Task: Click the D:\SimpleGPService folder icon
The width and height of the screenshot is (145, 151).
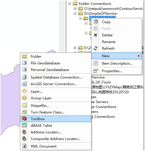Action: click(80, 13)
